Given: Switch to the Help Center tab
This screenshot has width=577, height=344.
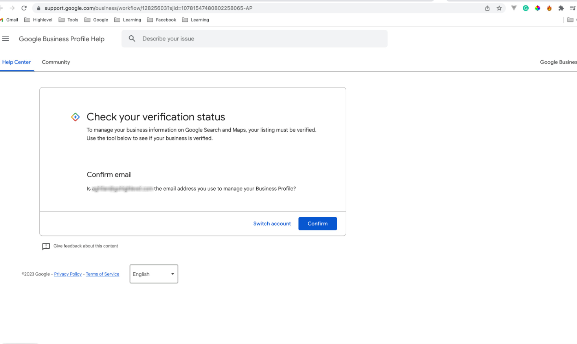Looking at the screenshot, I should point(17,62).
